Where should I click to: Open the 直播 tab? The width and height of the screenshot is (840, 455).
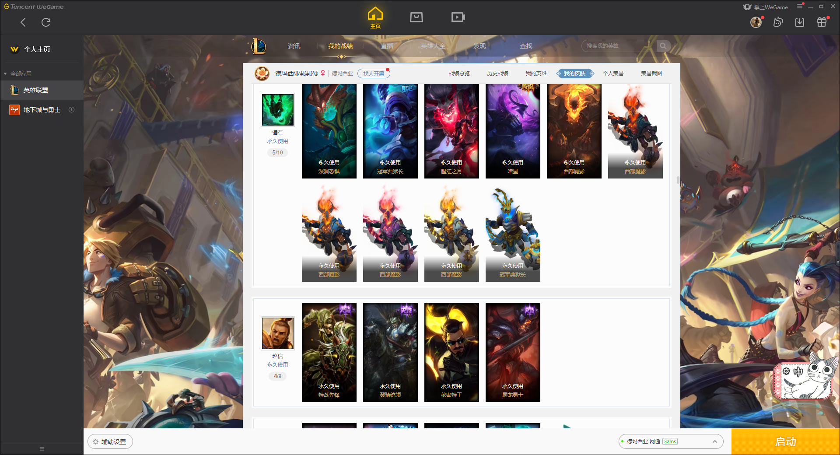click(x=387, y=46)
